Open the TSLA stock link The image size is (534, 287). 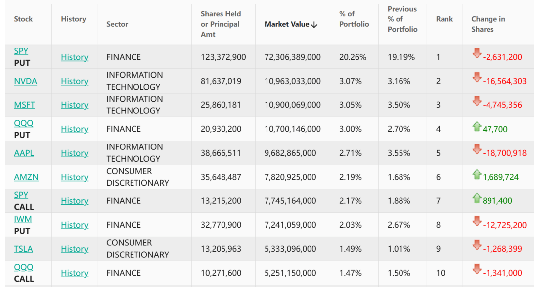(x=24, y=249)
